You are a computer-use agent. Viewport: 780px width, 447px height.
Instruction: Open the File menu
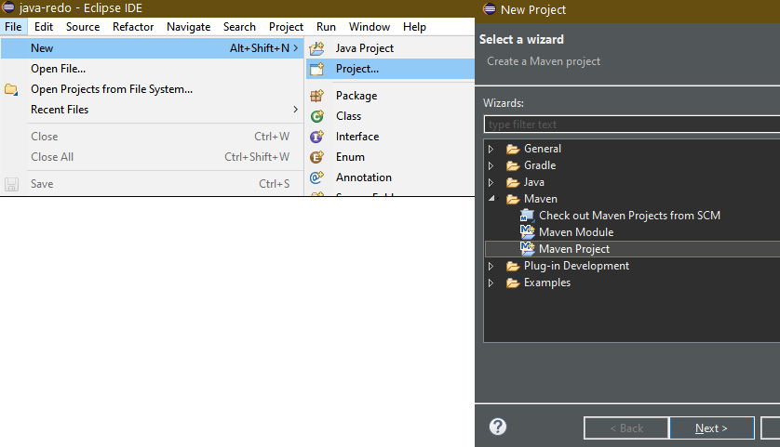[x=13, y=27]
